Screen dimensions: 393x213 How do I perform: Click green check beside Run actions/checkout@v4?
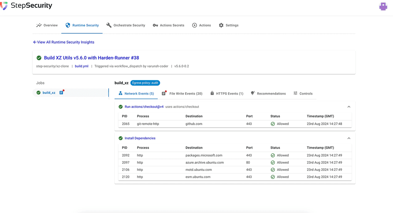point(121,106)
